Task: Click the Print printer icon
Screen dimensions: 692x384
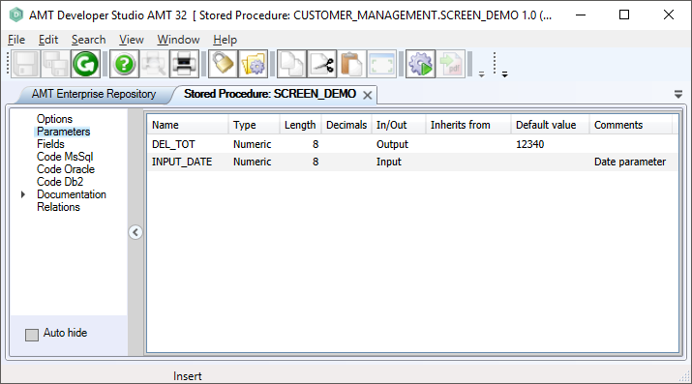Action: coord(184,65)
